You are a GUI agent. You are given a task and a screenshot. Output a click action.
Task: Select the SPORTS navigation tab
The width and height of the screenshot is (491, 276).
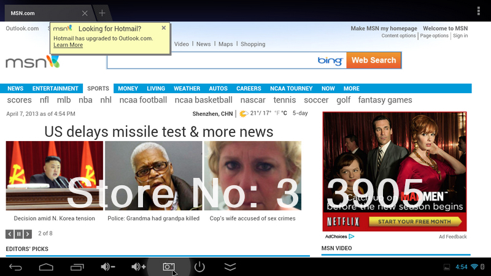pos(98,88)
